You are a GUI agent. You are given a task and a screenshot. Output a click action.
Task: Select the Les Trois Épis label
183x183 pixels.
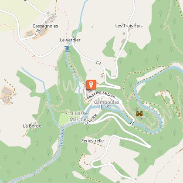pyautogui.click(x=129, y=26)
